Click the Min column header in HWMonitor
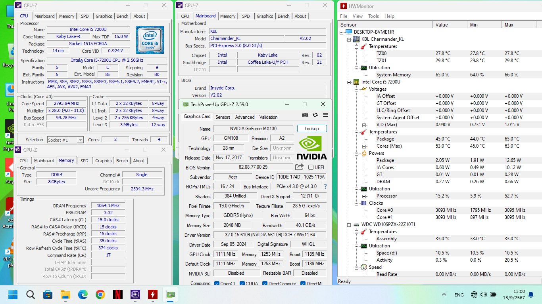The image size is (542, 304). pos(484,25)
